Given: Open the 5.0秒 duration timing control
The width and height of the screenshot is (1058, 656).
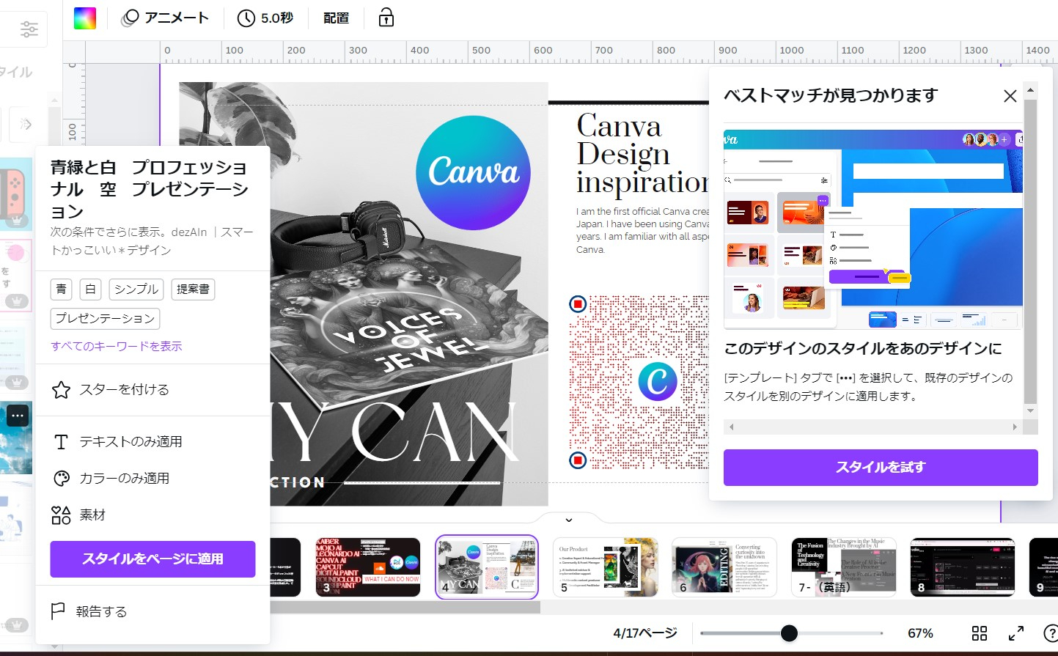Looking at the screenshot, I should point(265,18).
